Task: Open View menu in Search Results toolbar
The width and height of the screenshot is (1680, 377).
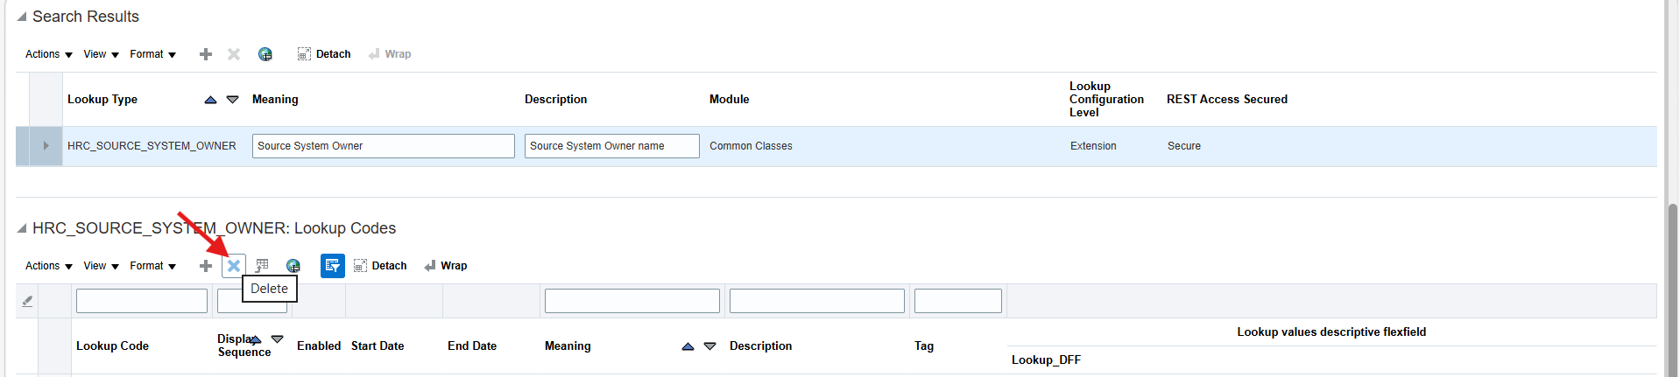Action: pos(101,54)
